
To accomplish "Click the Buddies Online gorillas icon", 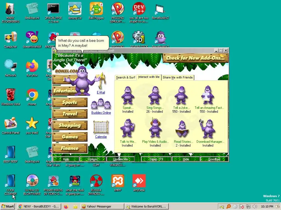I will [101, 104].
